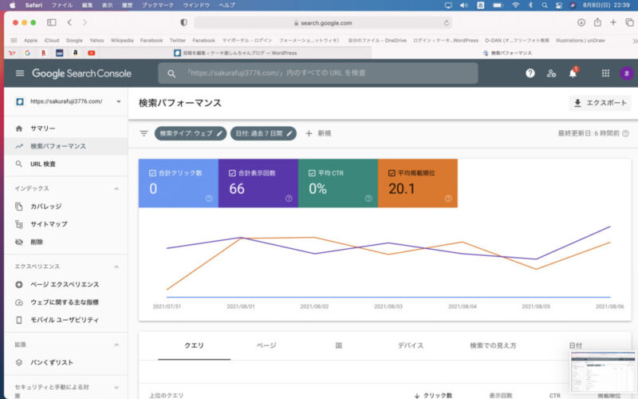
Task: Click the help question mark icon
Action: pyautogui.click(x=530, y=73)
